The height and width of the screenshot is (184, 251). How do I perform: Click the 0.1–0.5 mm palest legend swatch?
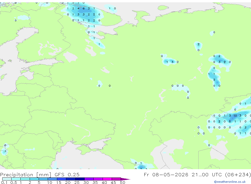[7, 179]
